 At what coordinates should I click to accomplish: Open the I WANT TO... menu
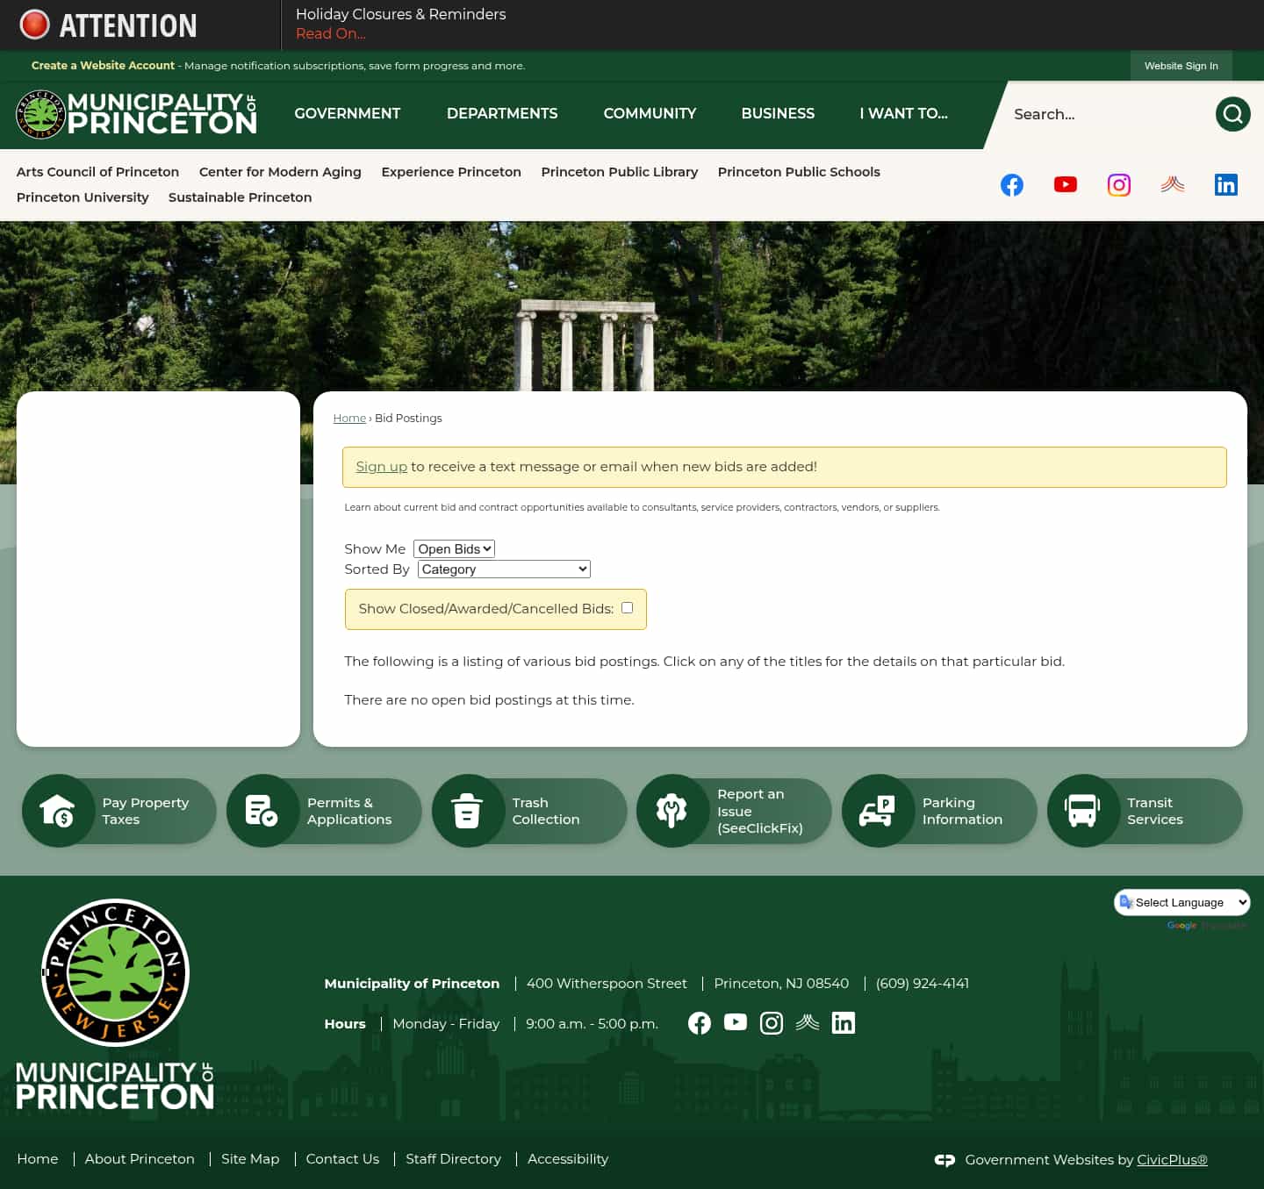pos(903,114)
